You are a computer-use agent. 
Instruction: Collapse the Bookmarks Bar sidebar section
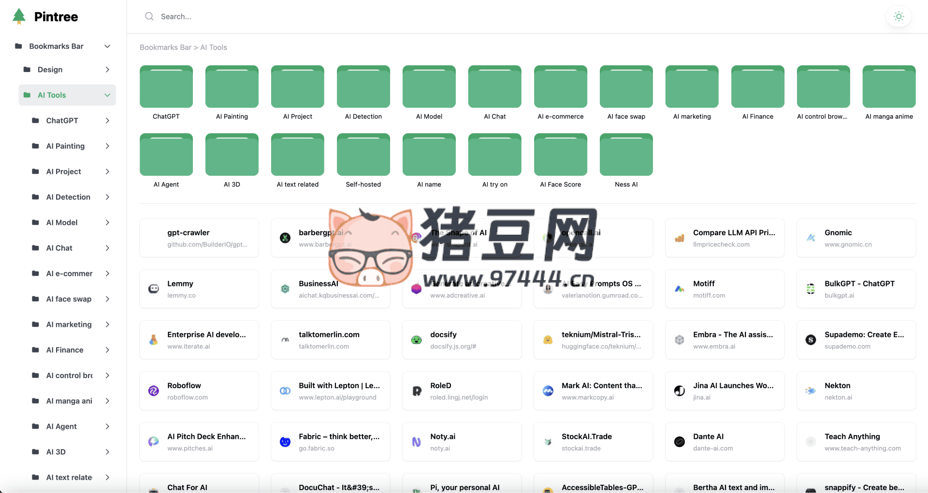107,46
